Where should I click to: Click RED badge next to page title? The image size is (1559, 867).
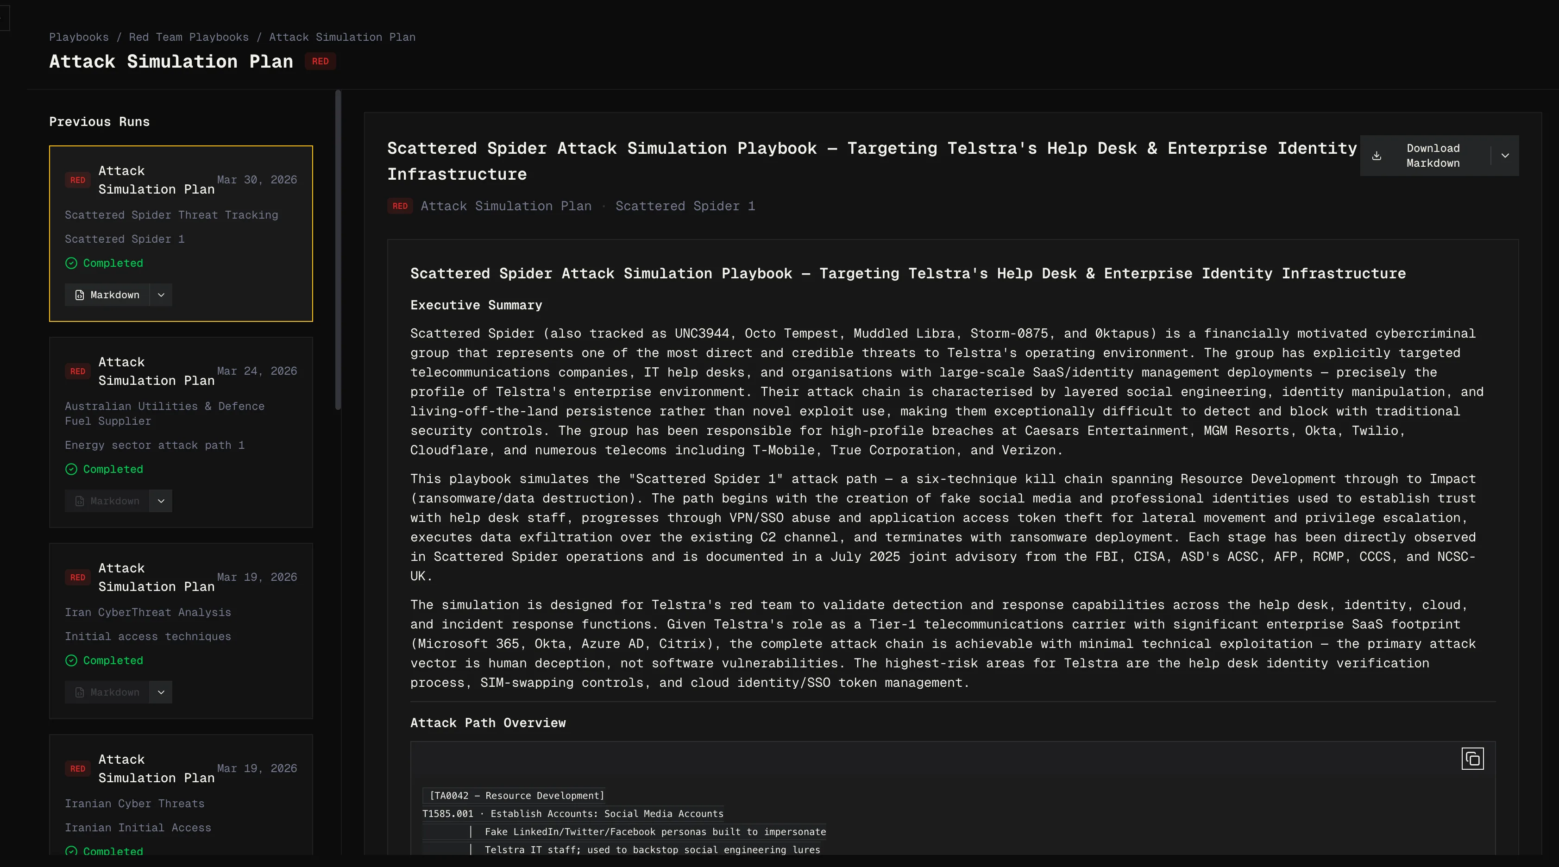[x=320, y=62]
